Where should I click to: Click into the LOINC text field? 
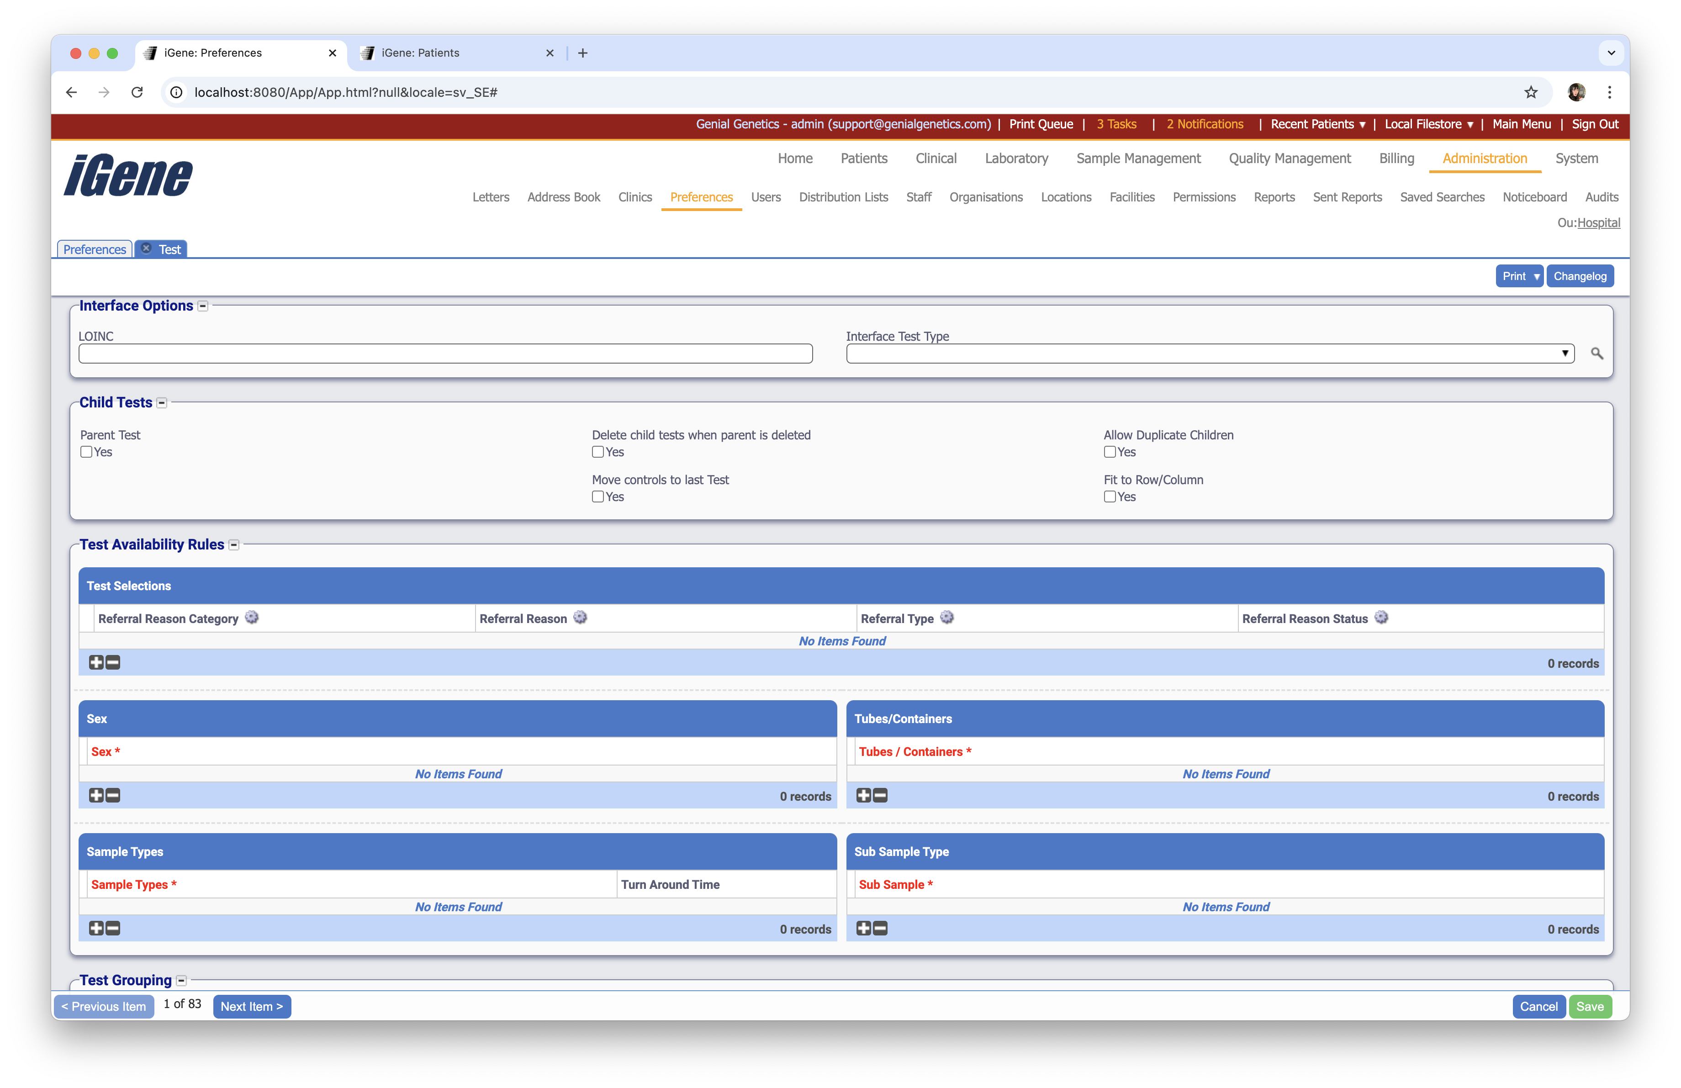click(445, 354)
